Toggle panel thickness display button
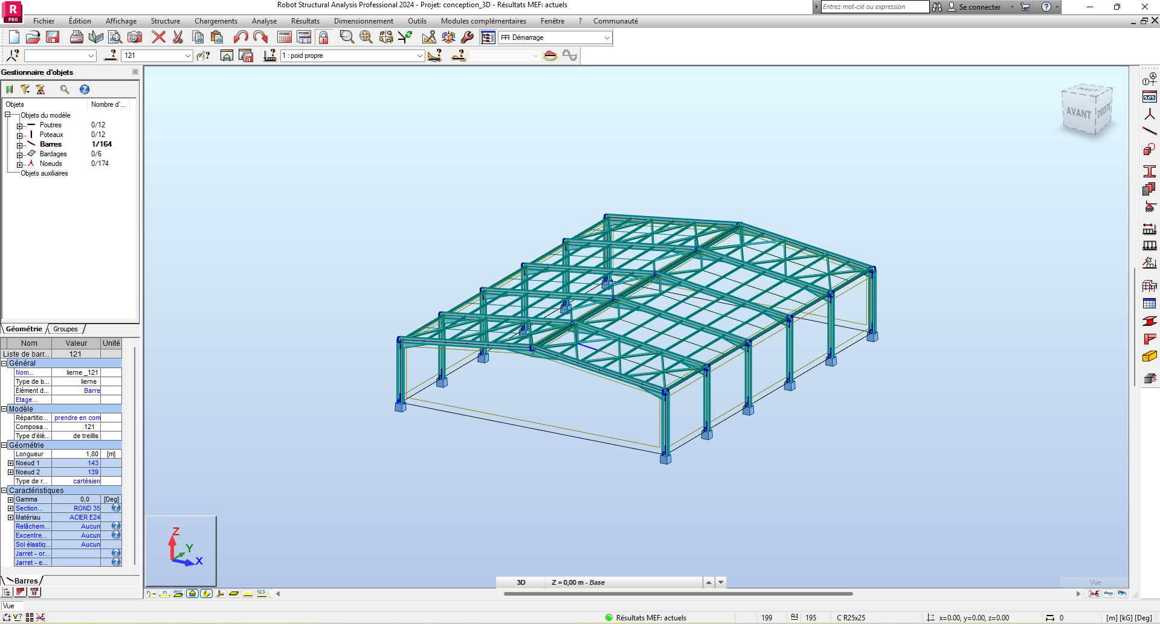Image resolution: width=1160 pixels, height=624 pixels. (x=234, y=594)
